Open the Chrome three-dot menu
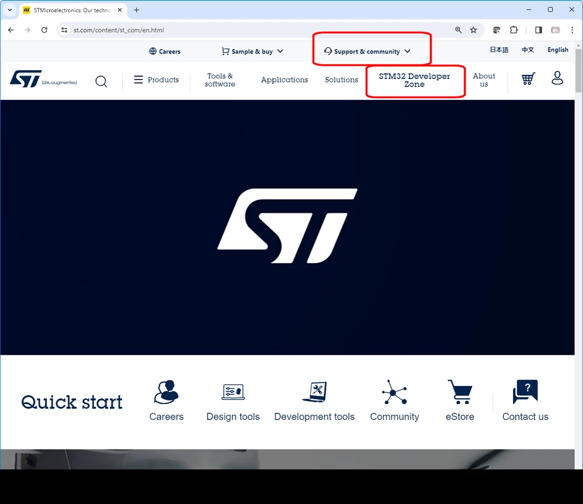The width and height of the screenshot is (583, 504). [572, 30]
